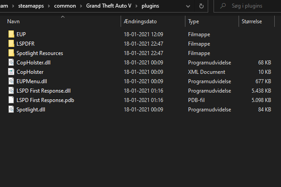Sort by the Størrelse column header

click(252, 21)
